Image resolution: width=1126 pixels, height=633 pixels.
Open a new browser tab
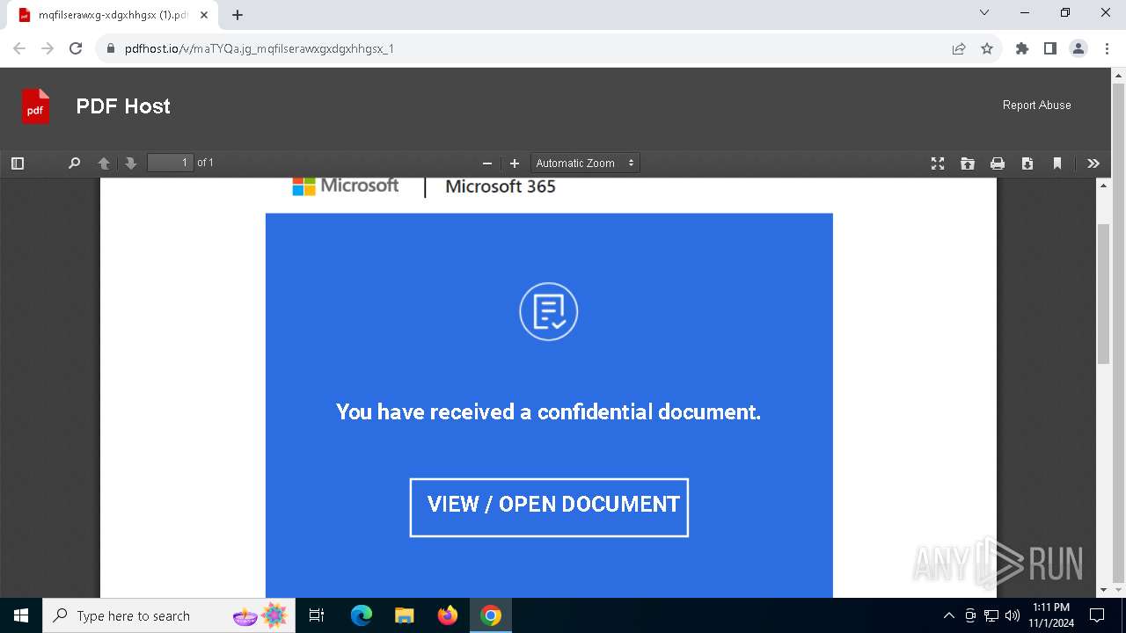click(238, 15)
